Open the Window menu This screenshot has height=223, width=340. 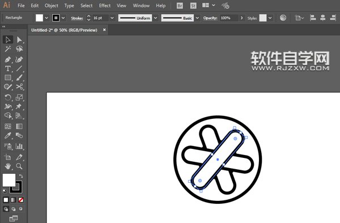(x=141, y=6)
